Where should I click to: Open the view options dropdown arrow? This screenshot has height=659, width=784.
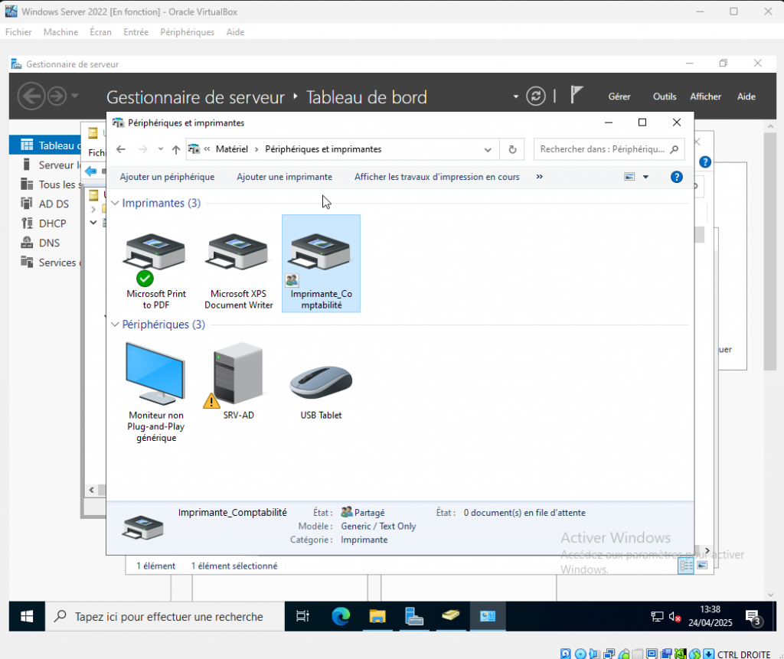(x=645, y=177)
